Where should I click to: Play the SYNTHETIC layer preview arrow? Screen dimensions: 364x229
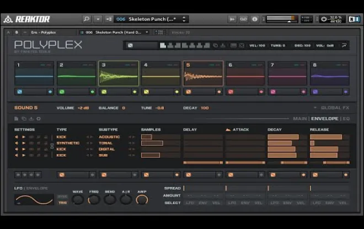24,143
